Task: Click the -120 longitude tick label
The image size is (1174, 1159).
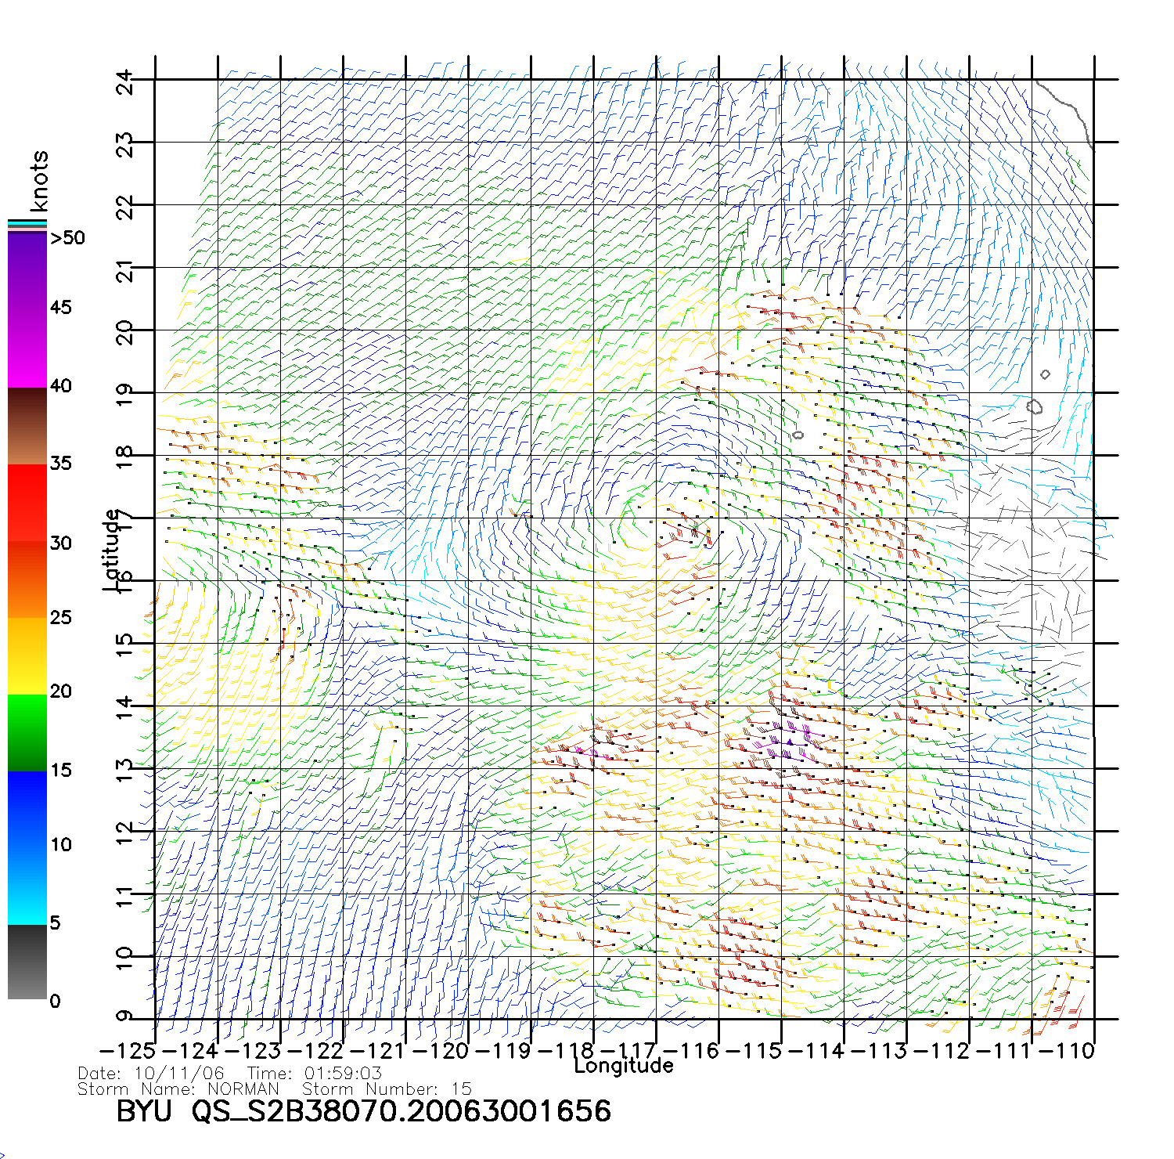Action: 437,1051
